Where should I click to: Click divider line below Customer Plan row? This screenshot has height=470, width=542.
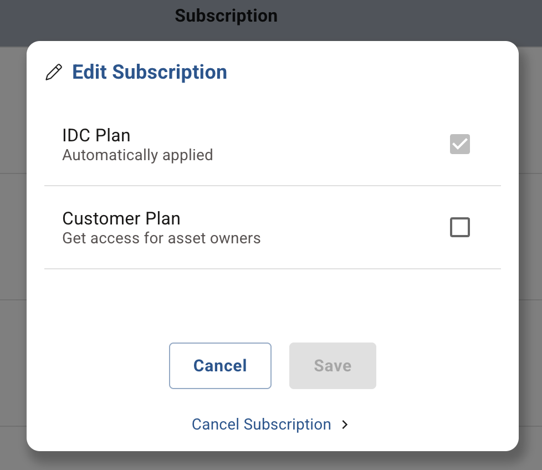tap(272, 269)
